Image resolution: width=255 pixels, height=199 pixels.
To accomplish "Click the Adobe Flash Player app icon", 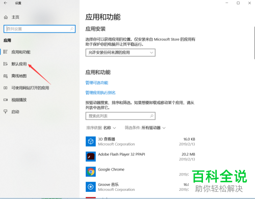I will tap(91, 156).
